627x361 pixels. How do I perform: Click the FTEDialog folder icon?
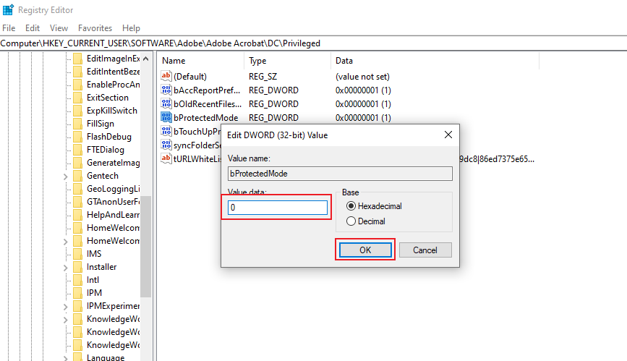pos(77,150)
